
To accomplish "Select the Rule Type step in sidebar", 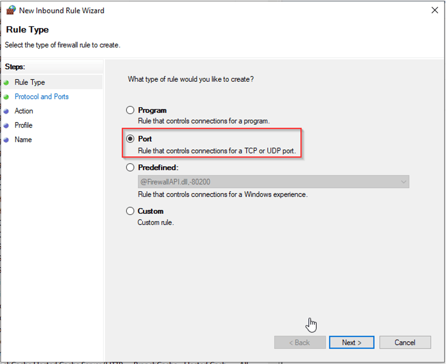I will coord(30,83).
